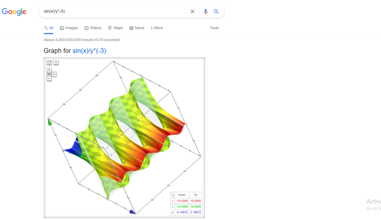Click the red x axis label in range table

click(173, 201)
